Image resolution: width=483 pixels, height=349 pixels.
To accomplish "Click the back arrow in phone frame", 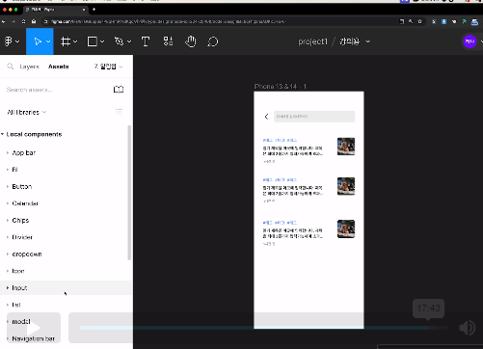I will pos(266,117).
